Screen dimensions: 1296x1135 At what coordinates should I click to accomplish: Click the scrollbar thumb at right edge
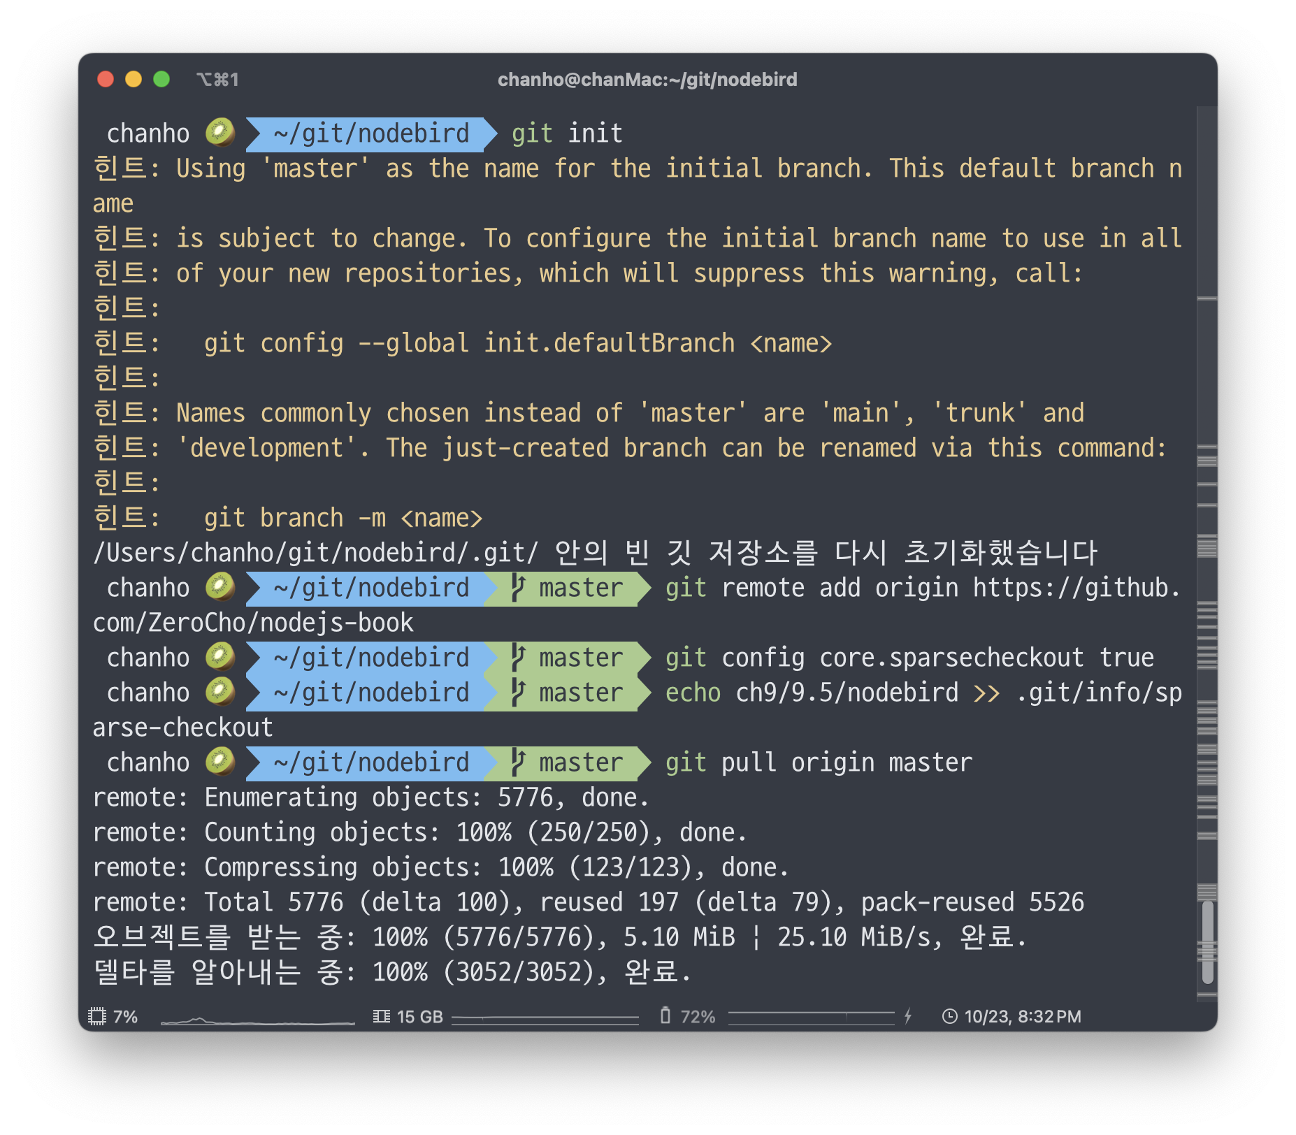[1207, 942]
